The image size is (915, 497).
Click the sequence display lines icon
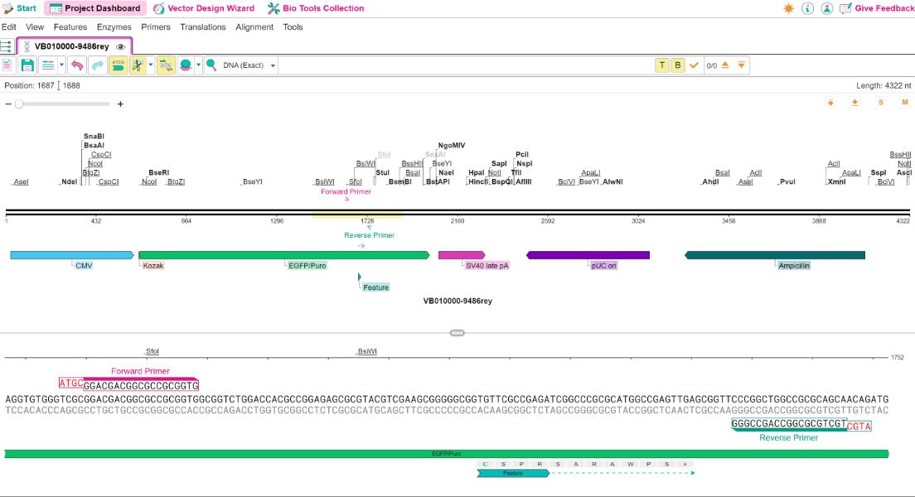tap(48, 65)
